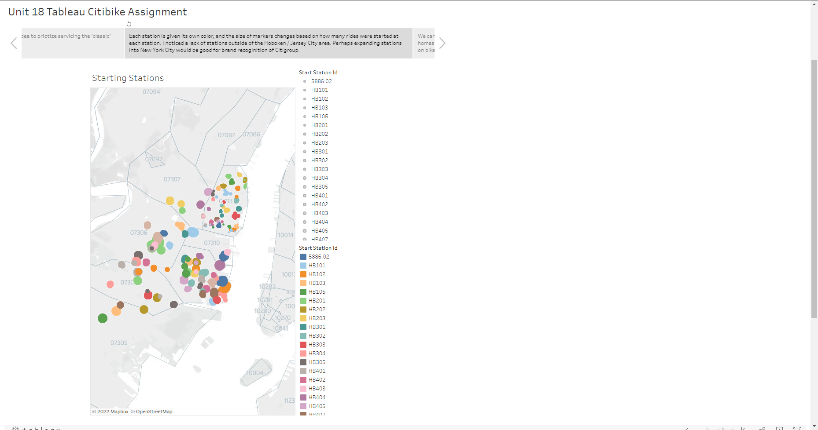
Task: Highlight the HB202 olive legend swatch
Action: pyautogui.click(x=303, y=310)
